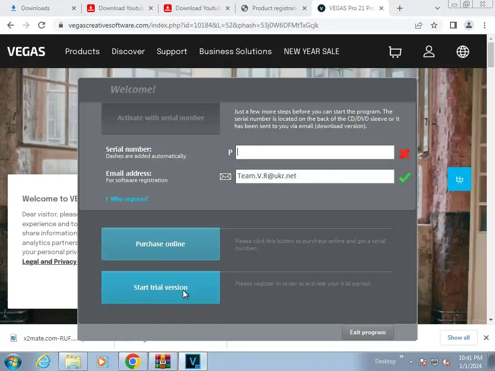Click the email address input field
The width and height of the screenshot is (495, 371).
pyautogui.click(x=315, y=176)
